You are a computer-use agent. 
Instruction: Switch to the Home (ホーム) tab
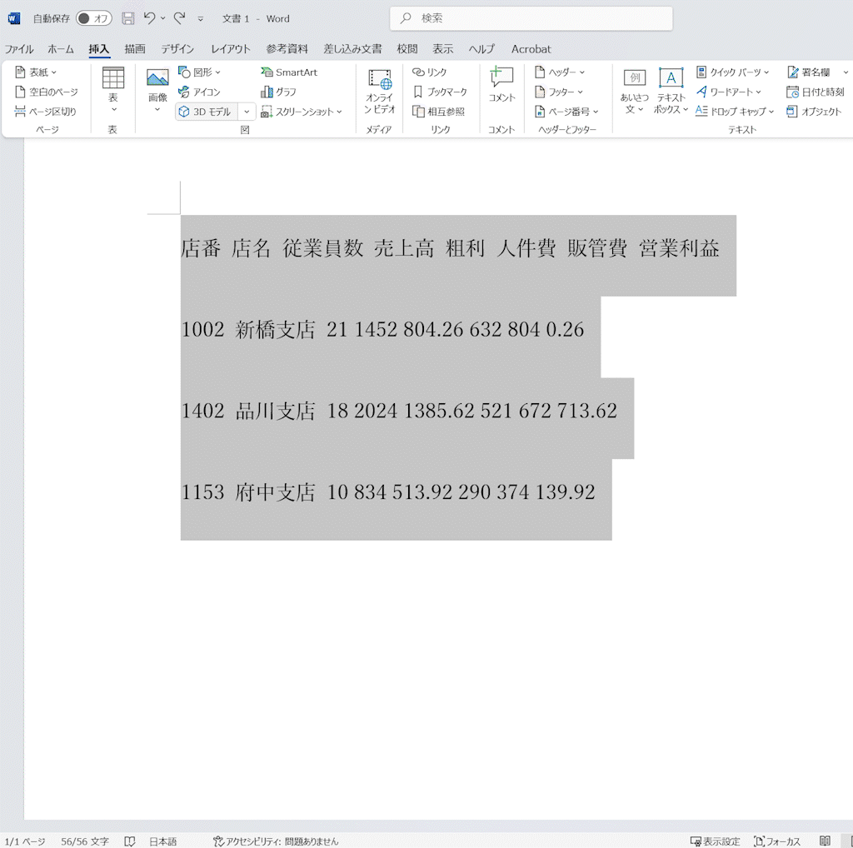coord(61,49)
